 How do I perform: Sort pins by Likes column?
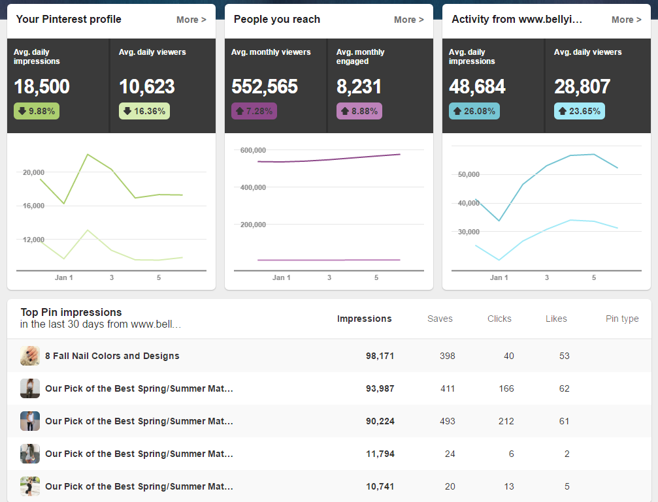tap(556, 319)
